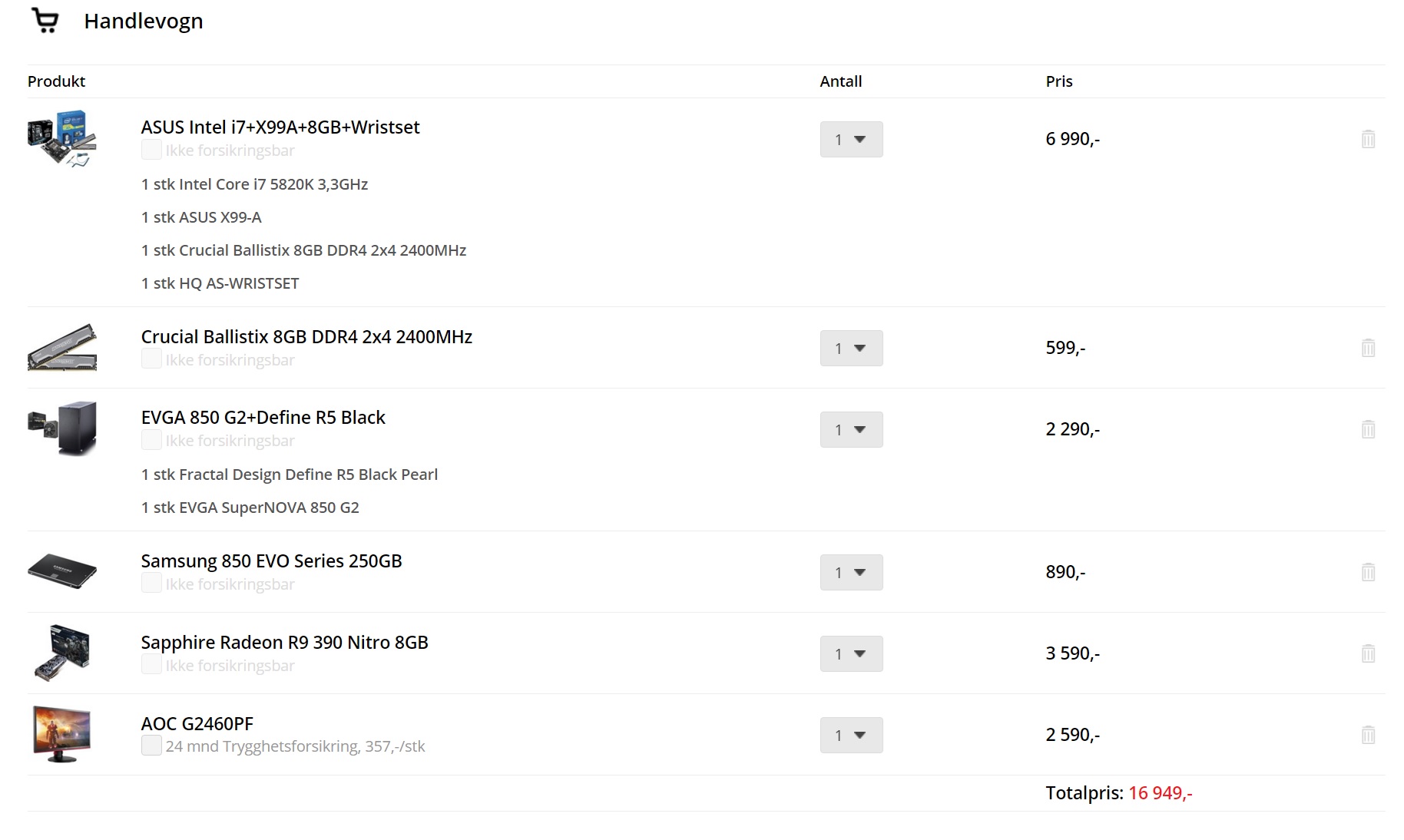This screenshot has width=1404, height=840.
Task: Open quantity dropdown for ASUS Intel bundle
Action: tap(851, 139)
